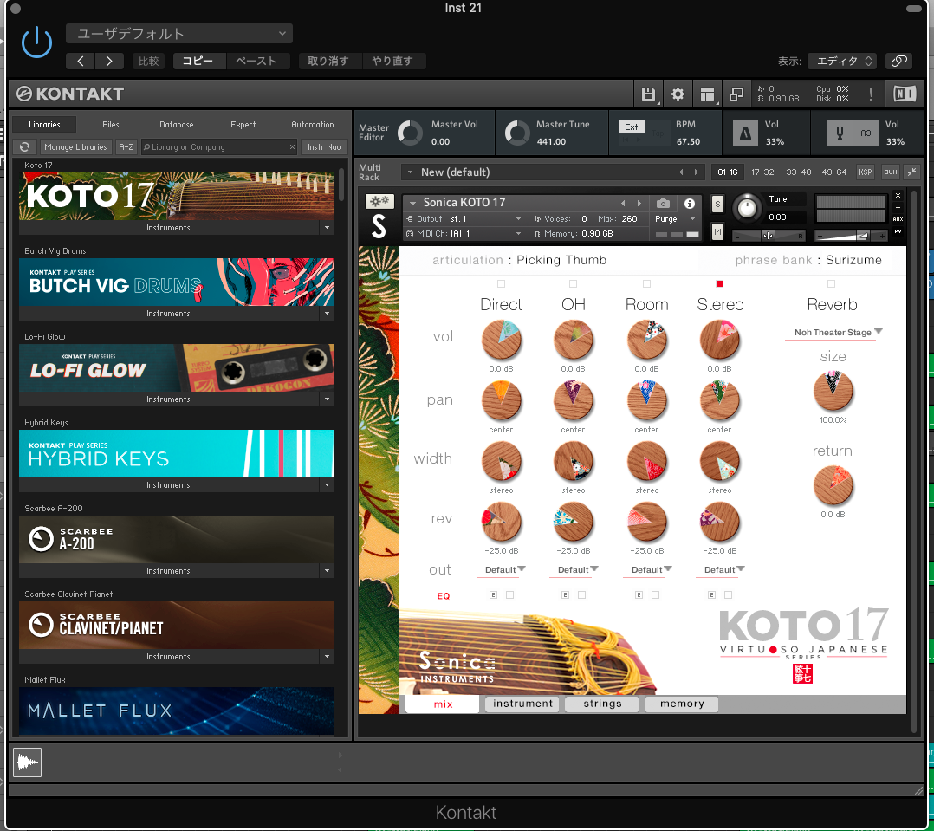Select next instrument arrow in Sonica header
This screenshot has width=934, height=831.
[639, 203]
